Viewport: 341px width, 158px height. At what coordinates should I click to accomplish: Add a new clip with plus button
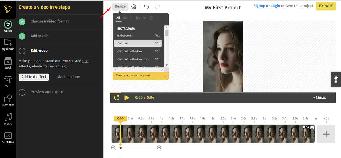326,134
